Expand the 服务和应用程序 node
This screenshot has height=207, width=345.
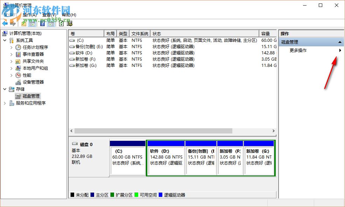(x=4, y=103)
